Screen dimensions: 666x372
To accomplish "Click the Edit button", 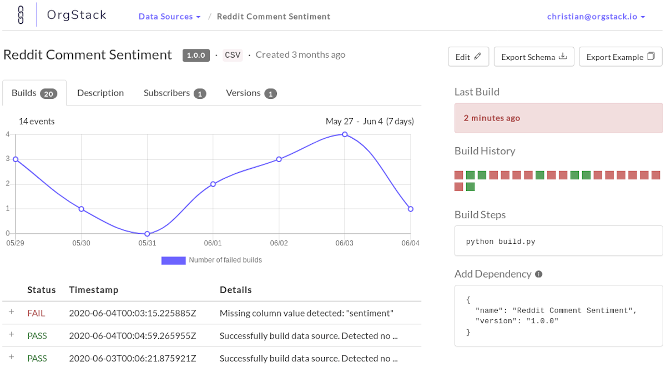I will tap(468, 56).
